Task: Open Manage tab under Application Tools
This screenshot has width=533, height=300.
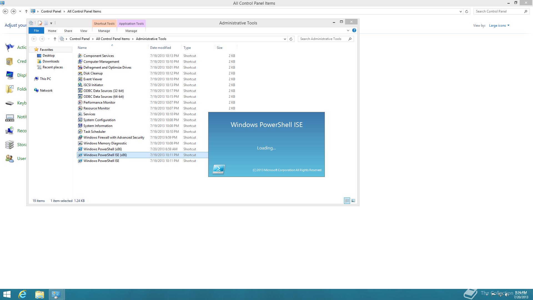Action: 131,31
